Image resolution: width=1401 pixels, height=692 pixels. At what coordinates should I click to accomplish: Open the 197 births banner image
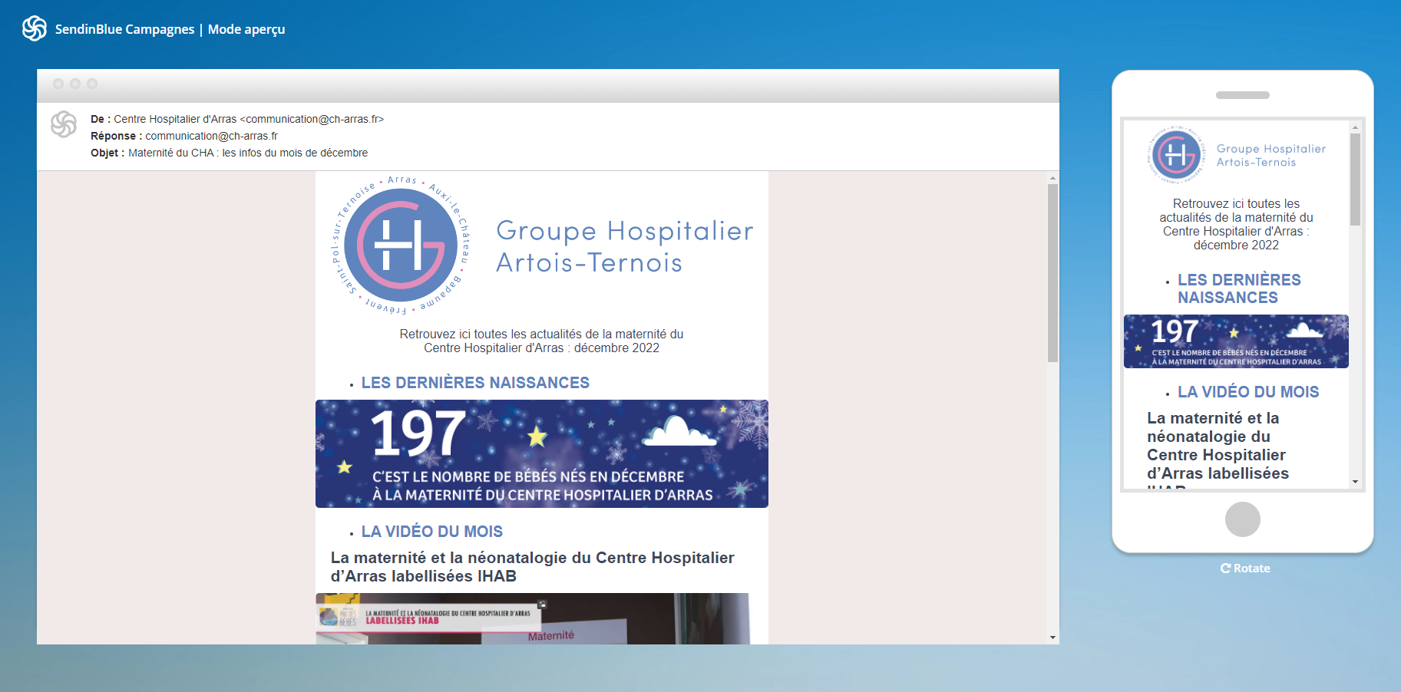pyautogui.click(x=541, y=453)
